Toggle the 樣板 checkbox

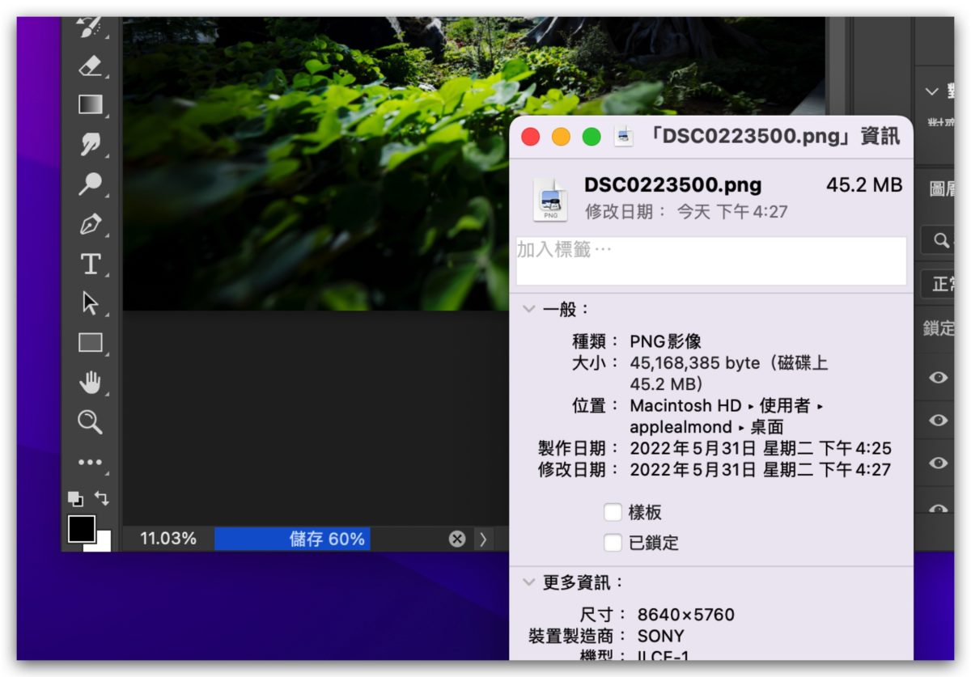pos(613,512)
